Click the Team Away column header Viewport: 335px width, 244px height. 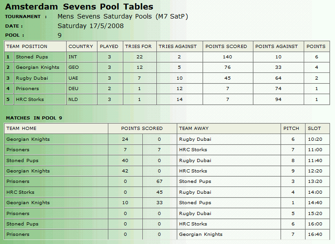pyautogui.click(x=194, y=128)
